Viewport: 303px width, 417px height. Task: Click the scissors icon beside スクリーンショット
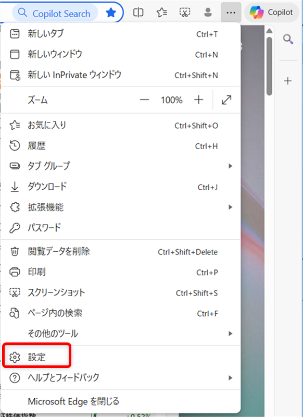pos(15,292)
